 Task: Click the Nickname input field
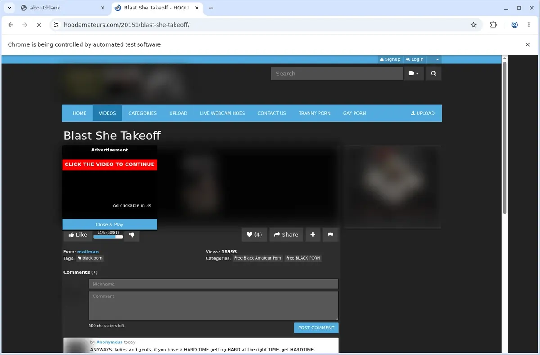coord(214,284)
